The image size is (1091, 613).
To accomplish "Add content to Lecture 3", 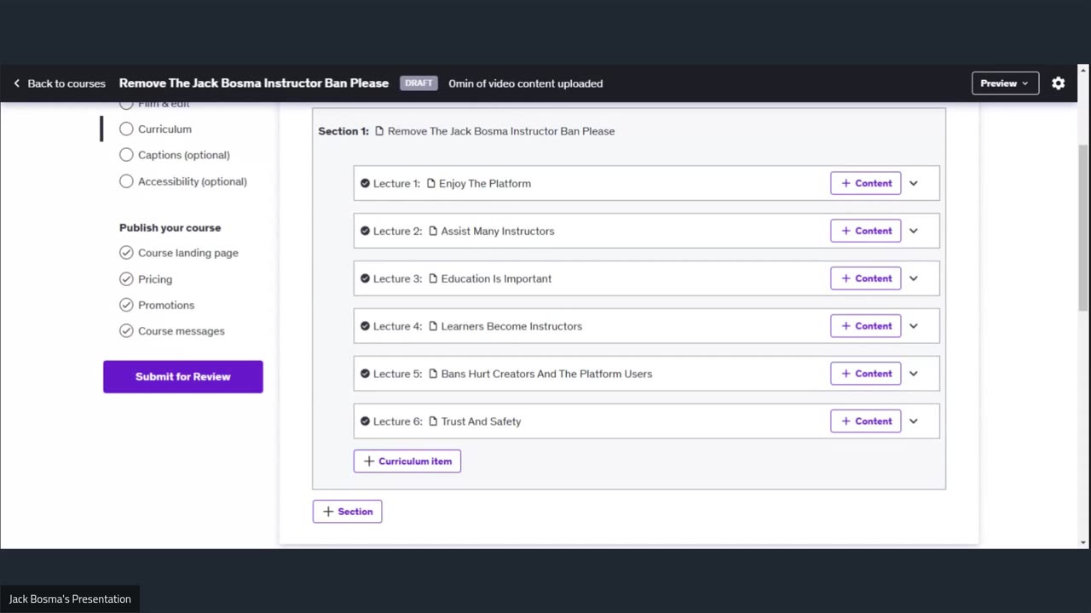I will [x=866, y=278].
